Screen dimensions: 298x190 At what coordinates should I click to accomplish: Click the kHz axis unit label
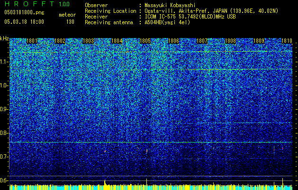pos(4,38)
